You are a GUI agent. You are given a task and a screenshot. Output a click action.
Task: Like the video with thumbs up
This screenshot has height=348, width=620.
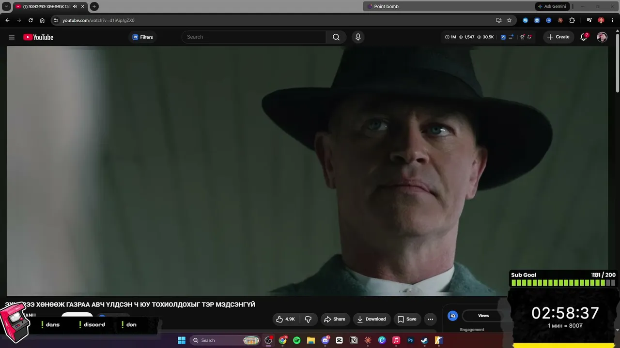[x=285, y=319]
